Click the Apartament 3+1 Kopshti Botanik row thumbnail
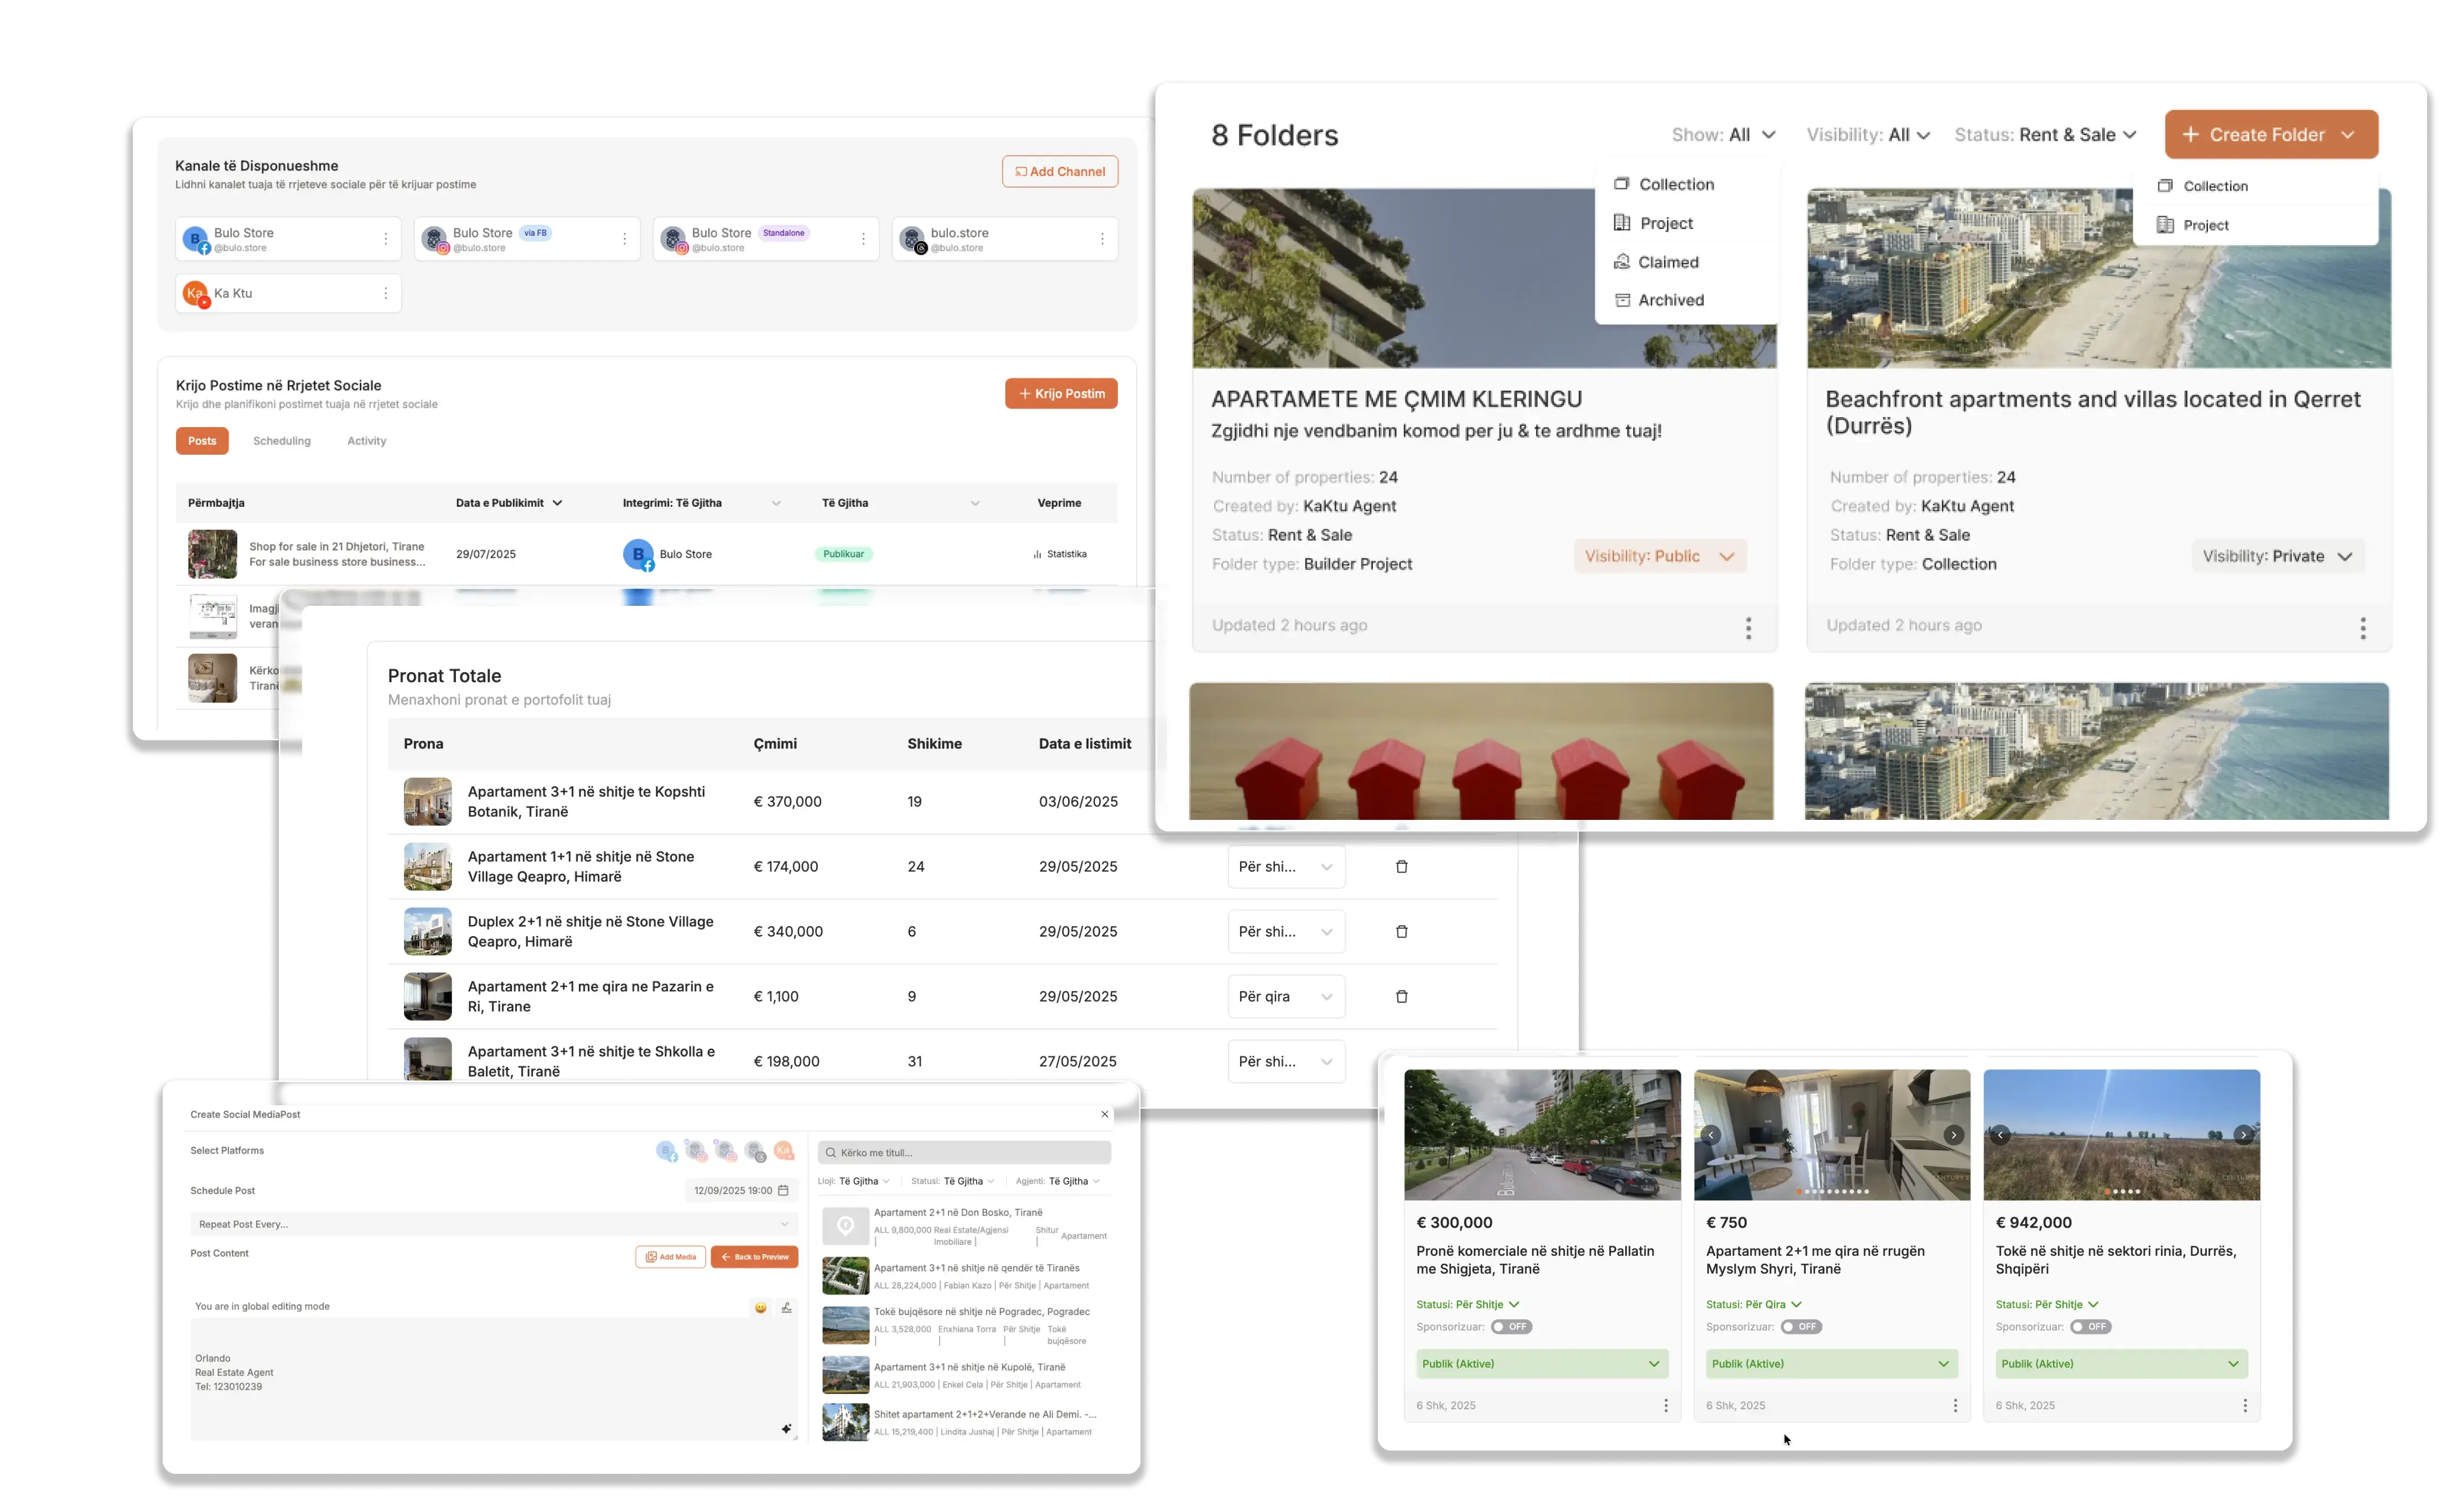Image resolution: width=2452 pixels, height=1512 pixels. point(427,801)
